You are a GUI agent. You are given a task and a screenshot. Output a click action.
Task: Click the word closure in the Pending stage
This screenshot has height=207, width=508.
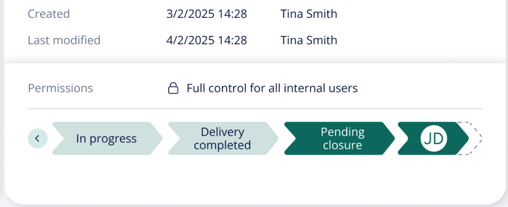coord(343,145)
